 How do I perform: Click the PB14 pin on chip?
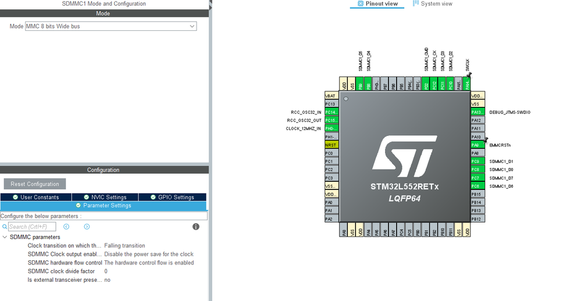click(477, 203)
